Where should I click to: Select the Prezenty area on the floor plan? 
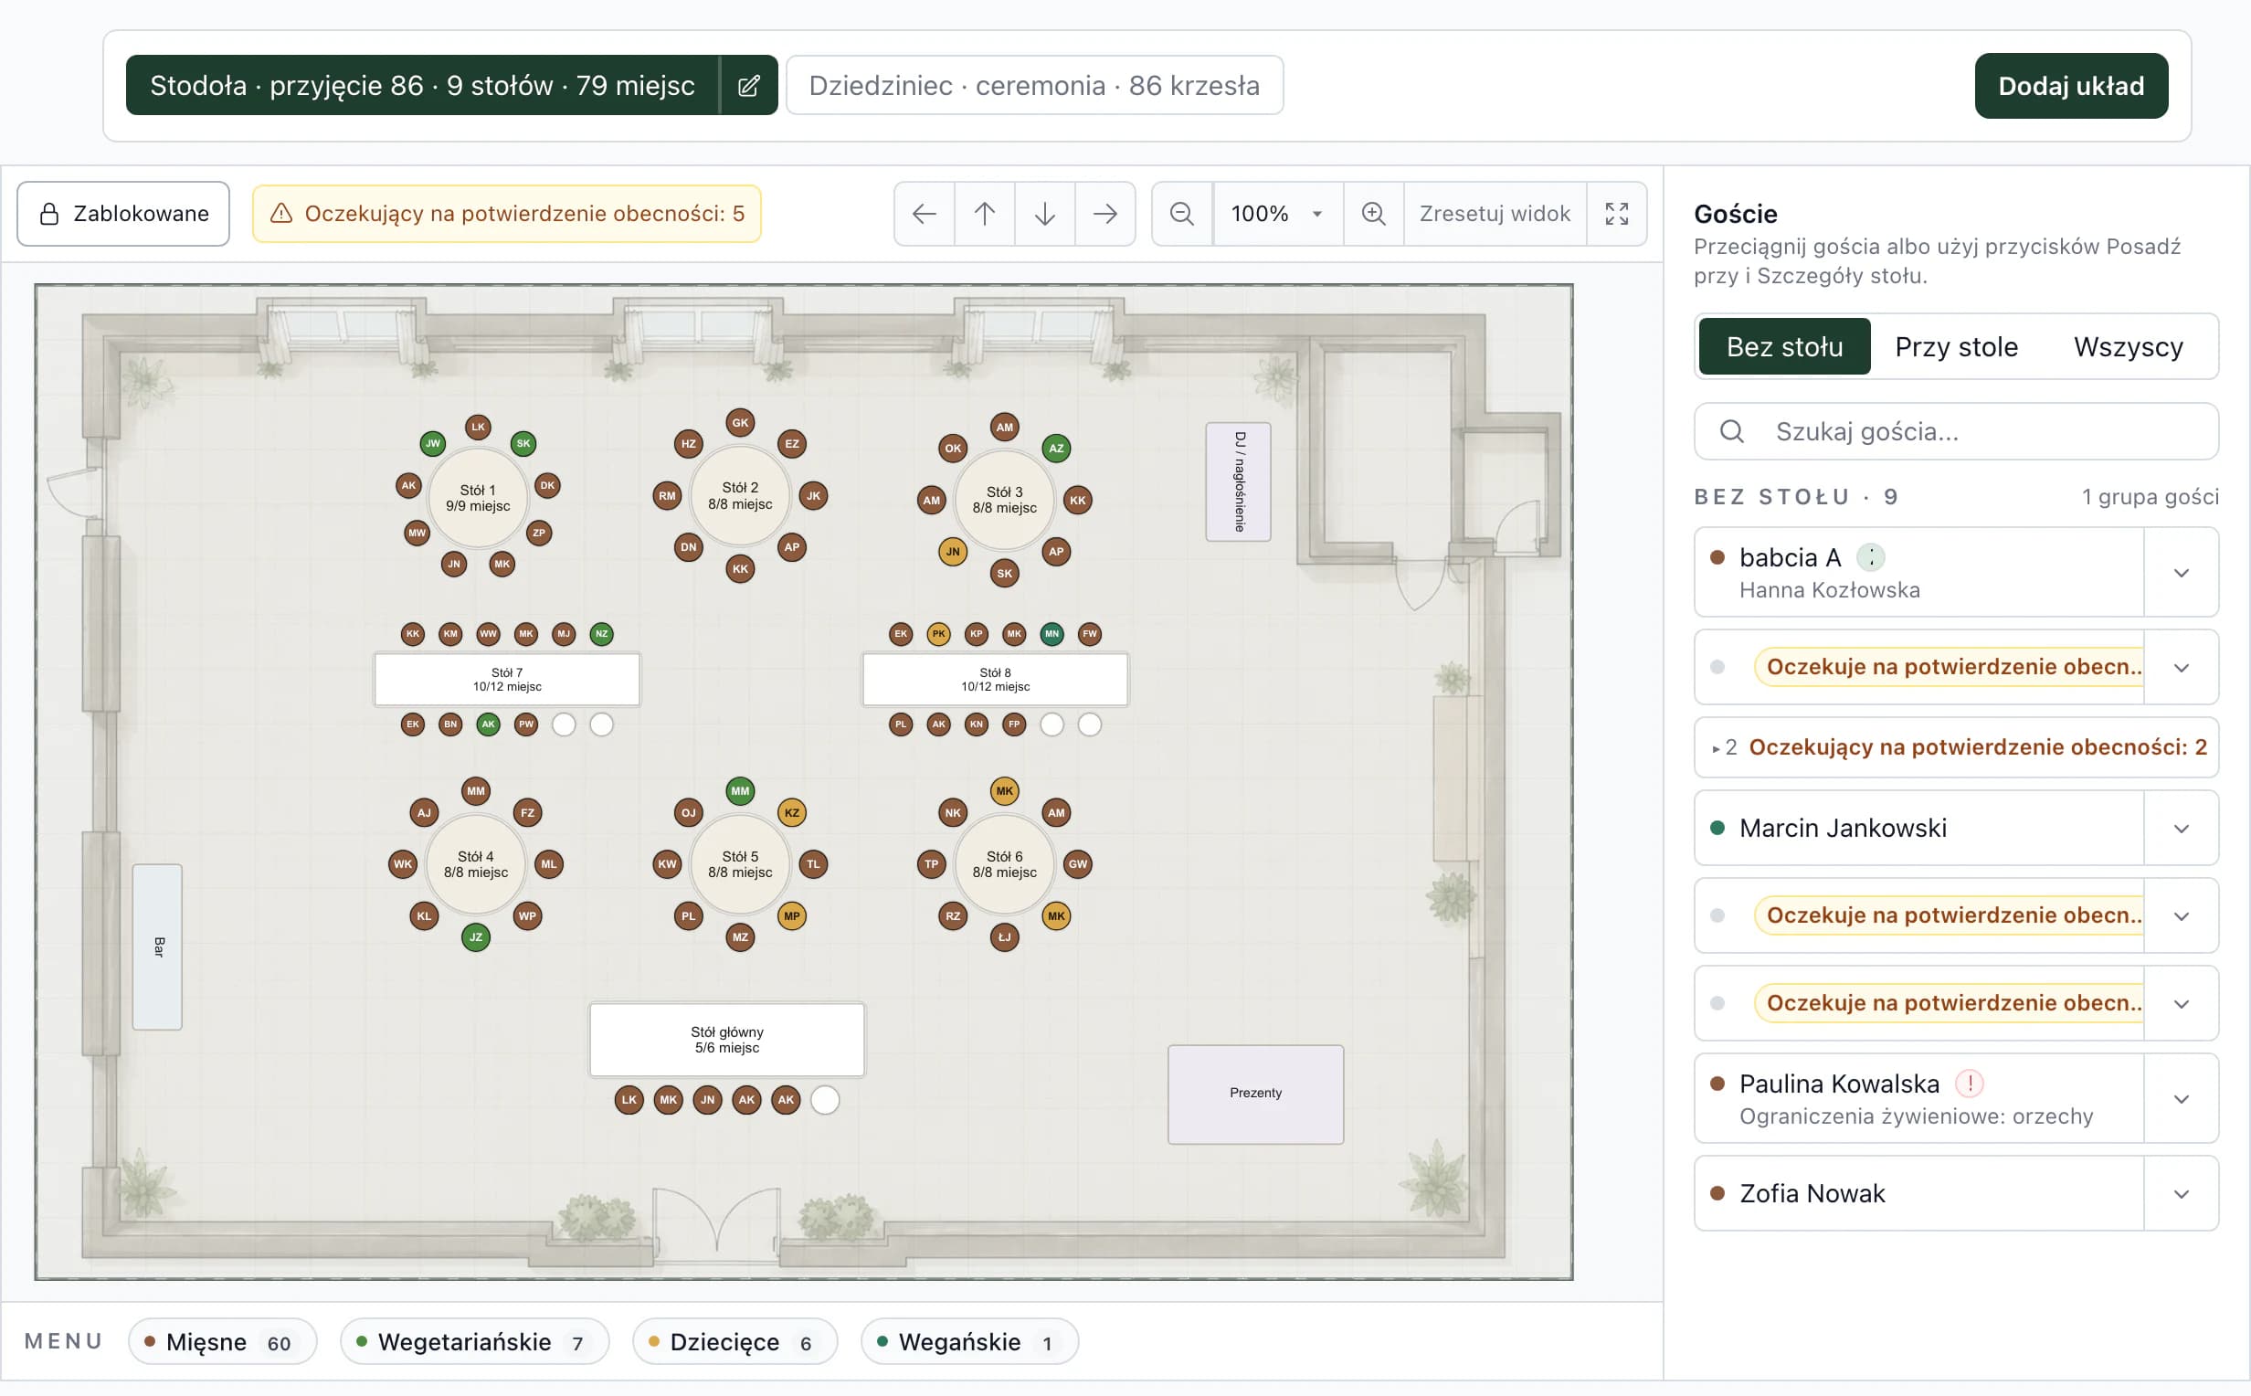(x=1255, y=1095)
